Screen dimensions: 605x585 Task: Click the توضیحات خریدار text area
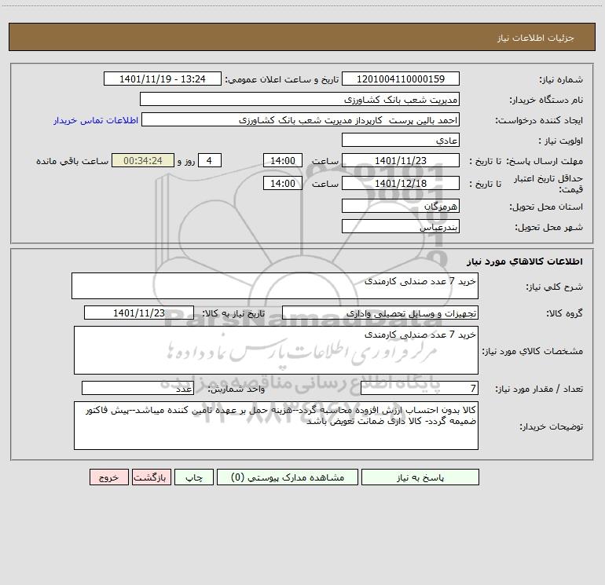click(276, 426)
